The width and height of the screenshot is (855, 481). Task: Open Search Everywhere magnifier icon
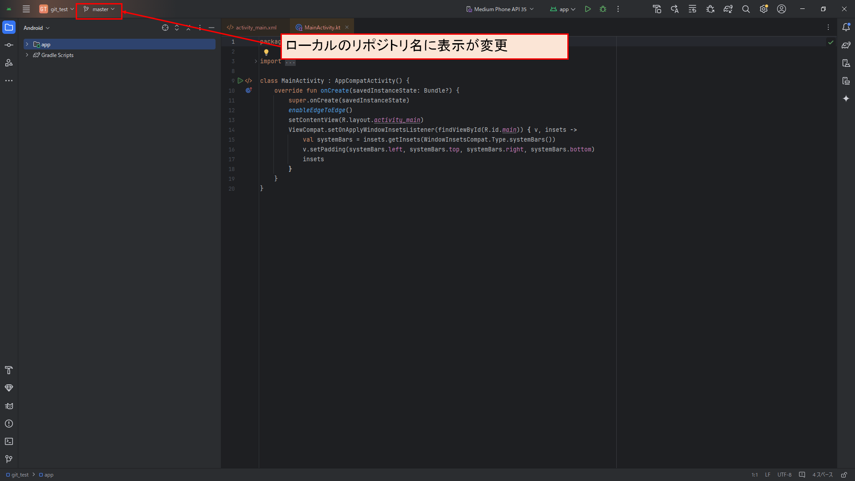[746, 9]
